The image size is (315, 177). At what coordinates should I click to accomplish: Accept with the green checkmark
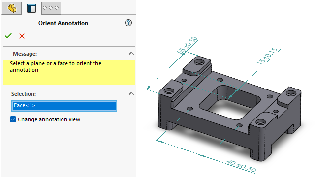pos(8,36)
